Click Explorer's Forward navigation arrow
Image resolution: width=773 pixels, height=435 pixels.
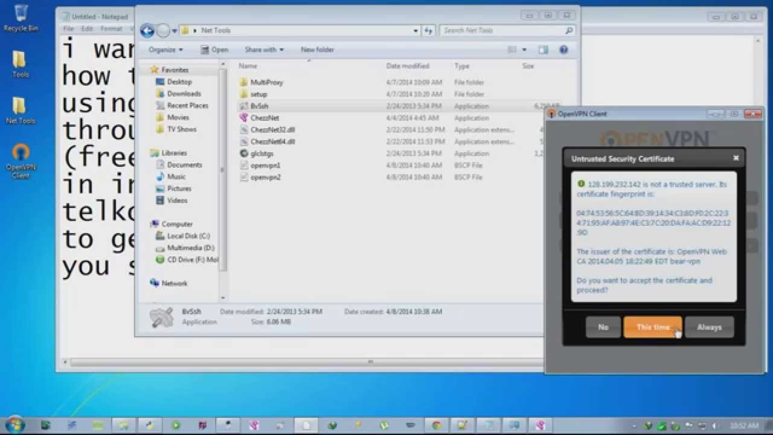point(163,30)
